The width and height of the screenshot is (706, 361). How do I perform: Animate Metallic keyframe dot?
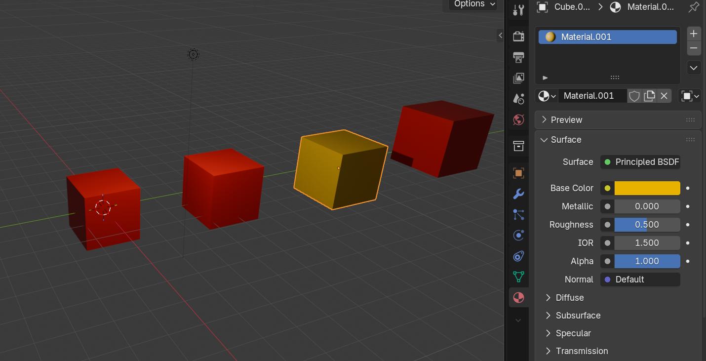tap(688, 206)
